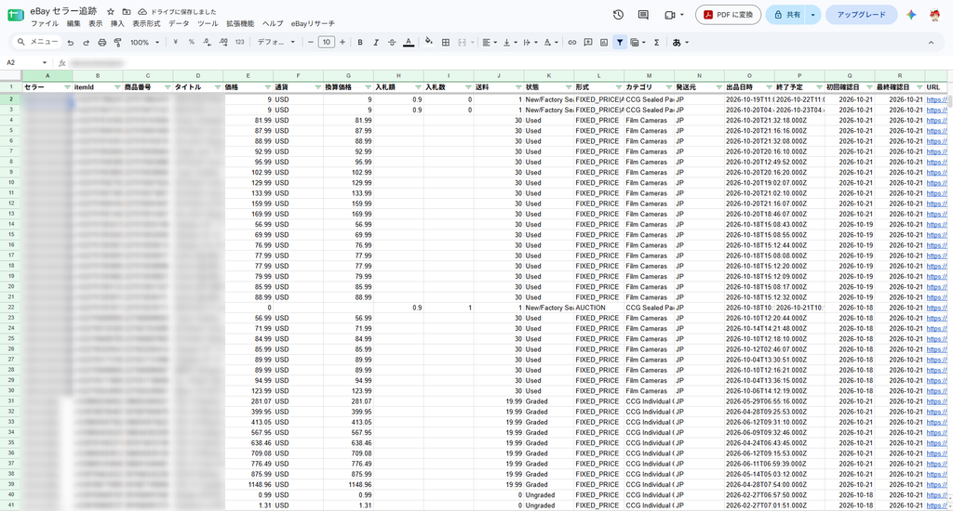Image resolution: width=953 pixels, height=511 pixels.
Task: Click the アップグレード button
Action: (x=861, y=15)
